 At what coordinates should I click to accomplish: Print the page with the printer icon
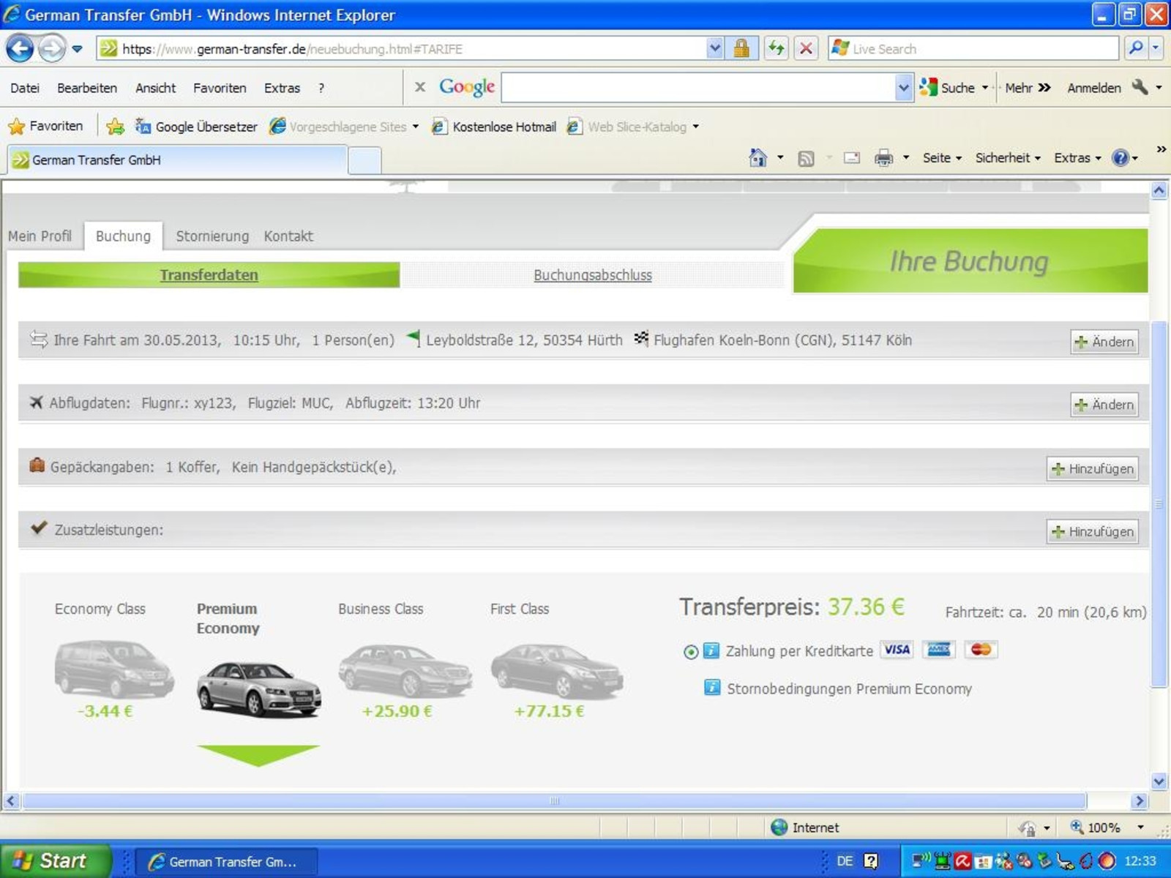(x=884, y=157)
